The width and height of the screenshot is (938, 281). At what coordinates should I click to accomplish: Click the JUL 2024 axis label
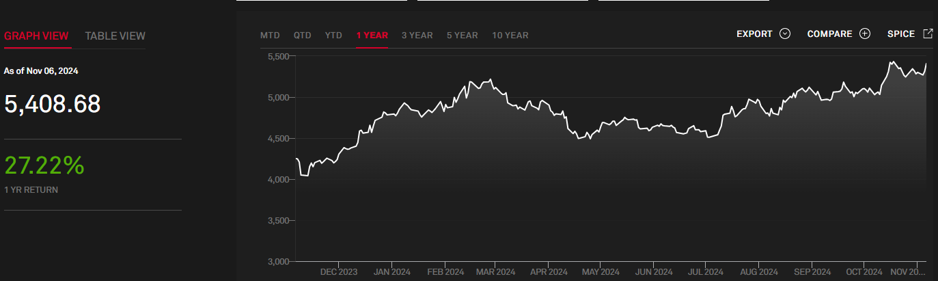click(704, 272)
